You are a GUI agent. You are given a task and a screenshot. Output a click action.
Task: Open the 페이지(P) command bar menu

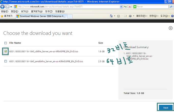(x=142, y=16)
